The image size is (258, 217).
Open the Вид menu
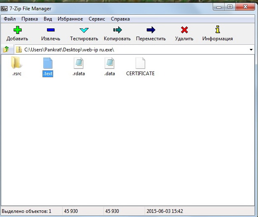point(48,19)
